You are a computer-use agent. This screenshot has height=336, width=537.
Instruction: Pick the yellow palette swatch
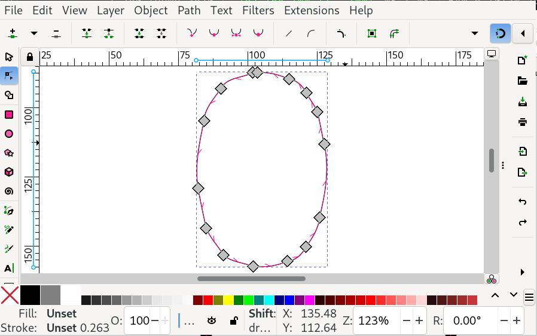click(228, 300)
